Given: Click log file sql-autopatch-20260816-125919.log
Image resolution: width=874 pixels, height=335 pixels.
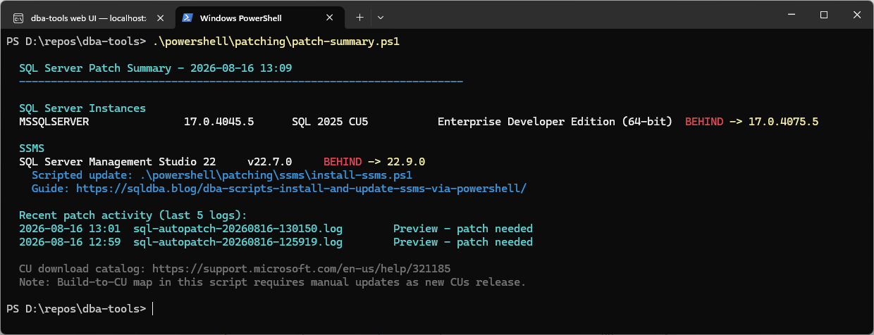Looking at the screenshot, I should coord(238,242).
